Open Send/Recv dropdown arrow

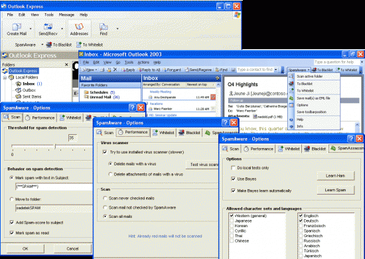pos(62,29)
